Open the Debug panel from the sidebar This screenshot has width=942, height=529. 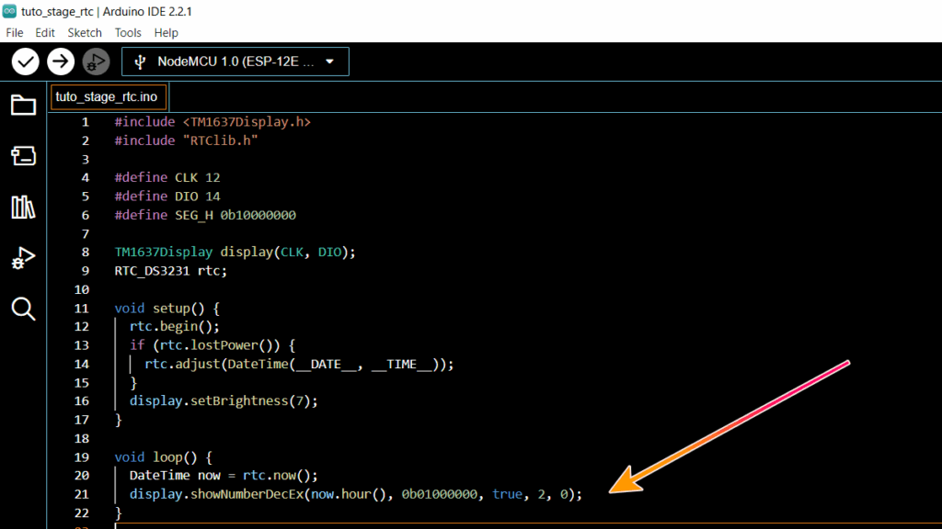(23, 258)
